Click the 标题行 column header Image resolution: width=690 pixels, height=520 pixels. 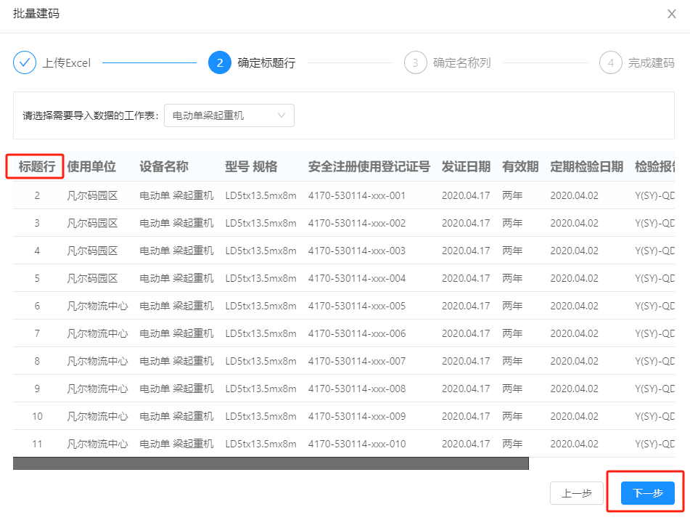tap(37, 167)
